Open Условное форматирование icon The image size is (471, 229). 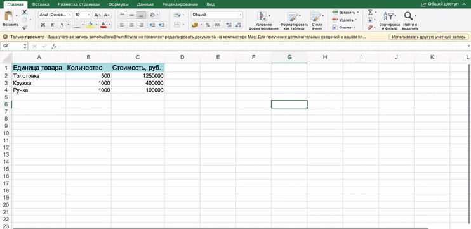(262, 16)
